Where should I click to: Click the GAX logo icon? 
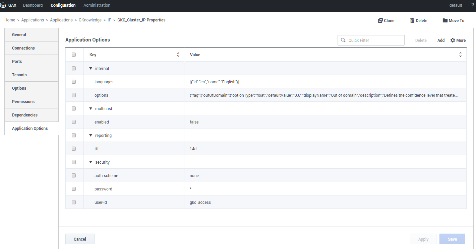point(3,5)
